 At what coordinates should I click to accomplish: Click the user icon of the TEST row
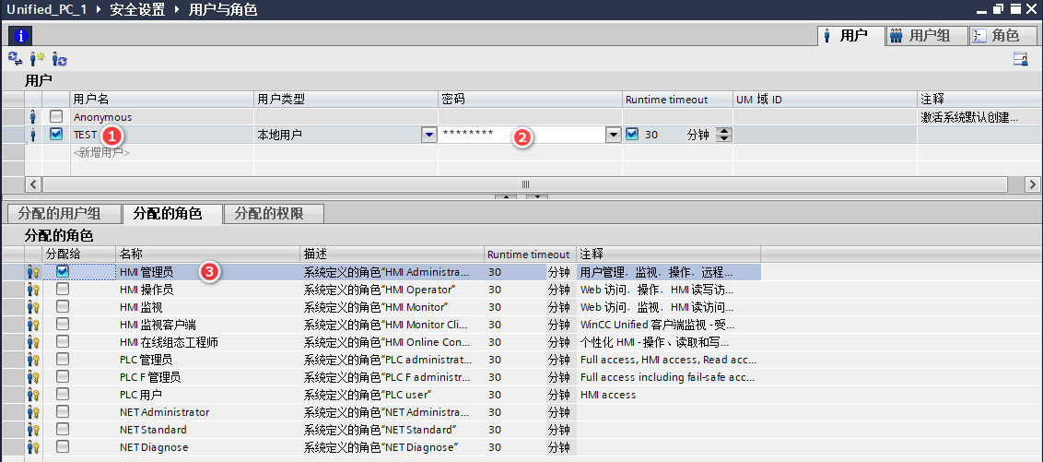point(33,134)
